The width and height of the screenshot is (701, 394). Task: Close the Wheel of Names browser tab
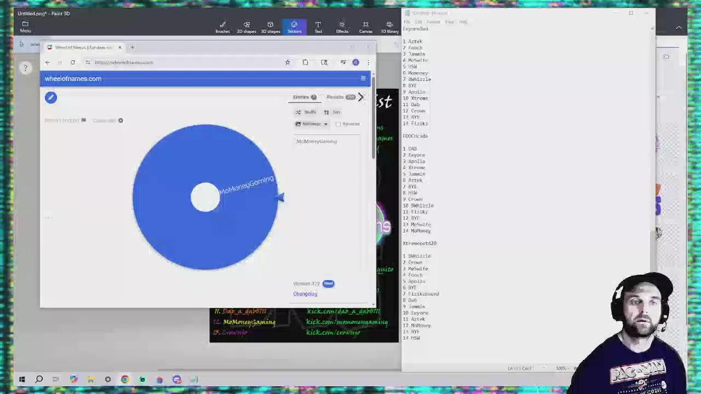(120, 48)
